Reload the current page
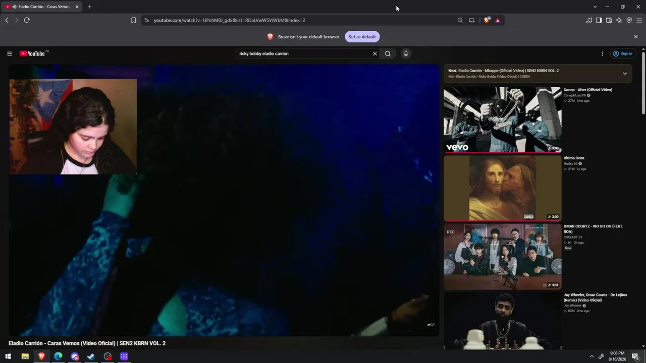Image resolution: width=646 pixels, height=363 pixels. tap(27, 20)
